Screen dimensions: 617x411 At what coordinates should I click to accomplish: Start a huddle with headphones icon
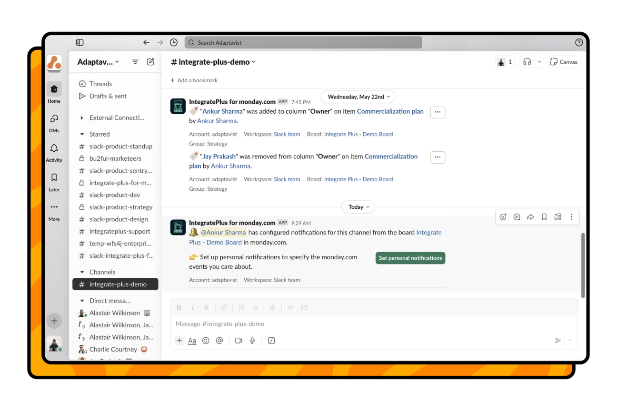coord(527,62)
